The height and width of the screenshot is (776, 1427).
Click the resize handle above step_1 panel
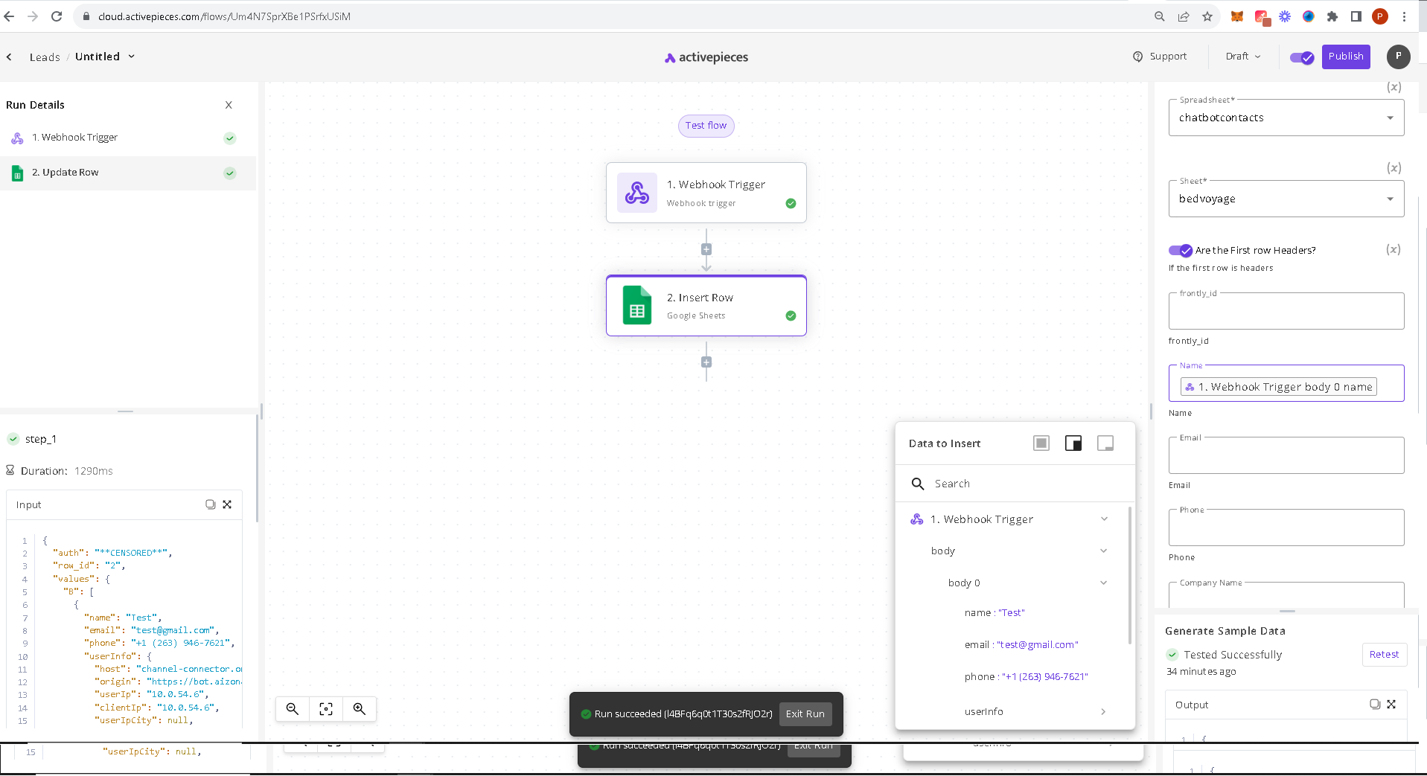[x=125, y=411]
